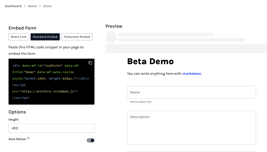Follow the markdown link in preview
This screenshot has height=152, width=267.
pyautogui.click(x=192, y=74)
